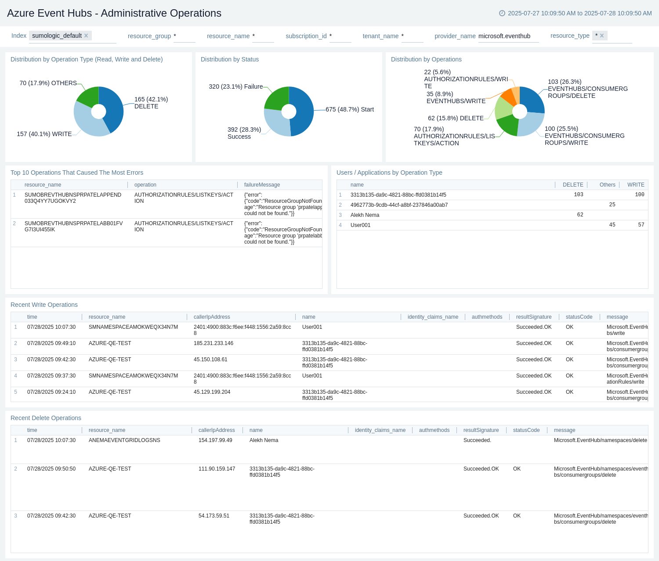659x561 pixels.
Task: Click the CONSUMERGROUPS/WRITE slice in Operations pie
Action: [x=531, y=124]
